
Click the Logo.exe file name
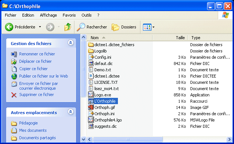103,95
